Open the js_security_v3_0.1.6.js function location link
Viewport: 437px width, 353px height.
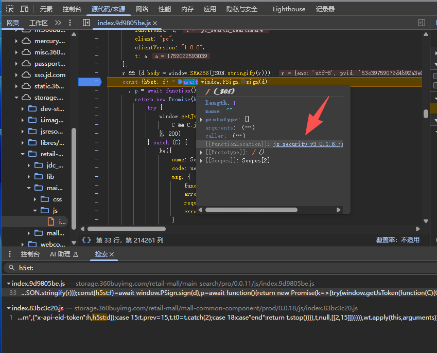[x=308, y=144]
